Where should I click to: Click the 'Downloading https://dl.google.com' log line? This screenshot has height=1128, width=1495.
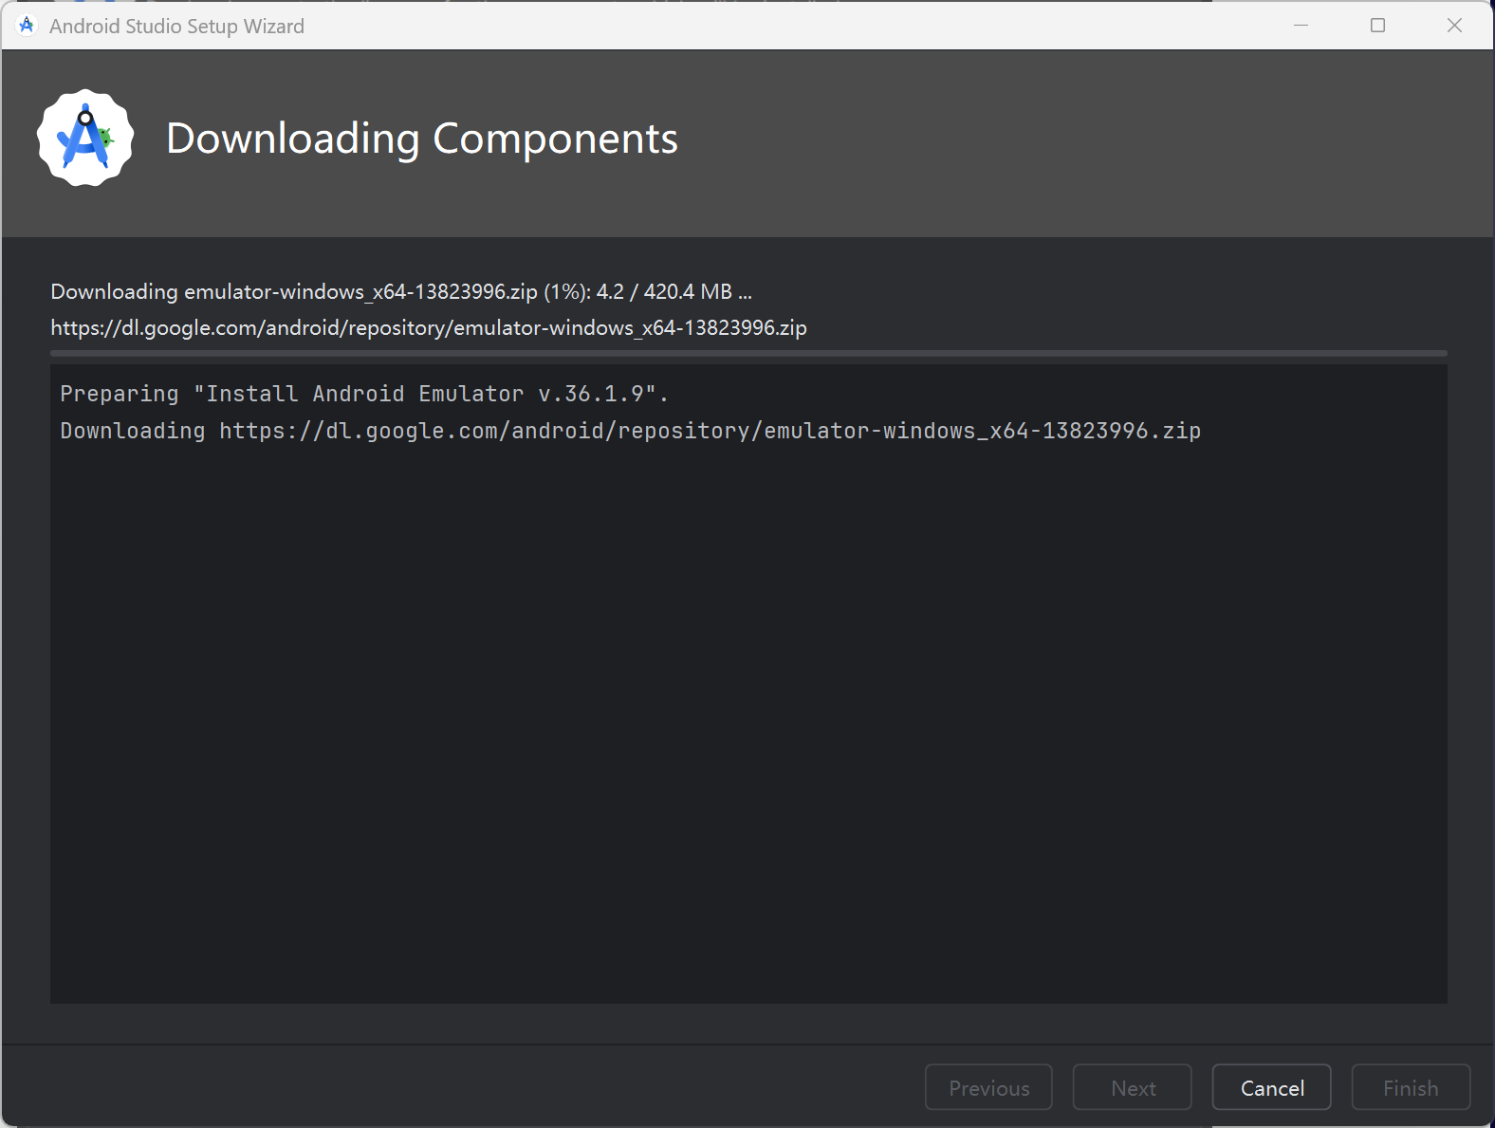pyautogui.click(x=631, y=431)
